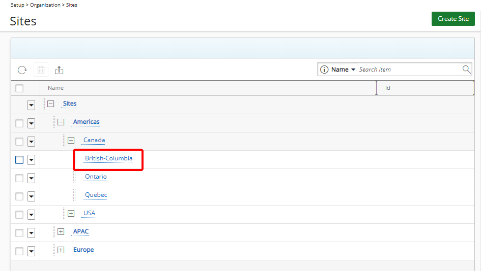Select the Ontario row checkbox
The height and width of the screenshot is (271, 481).
click(19, 178)
